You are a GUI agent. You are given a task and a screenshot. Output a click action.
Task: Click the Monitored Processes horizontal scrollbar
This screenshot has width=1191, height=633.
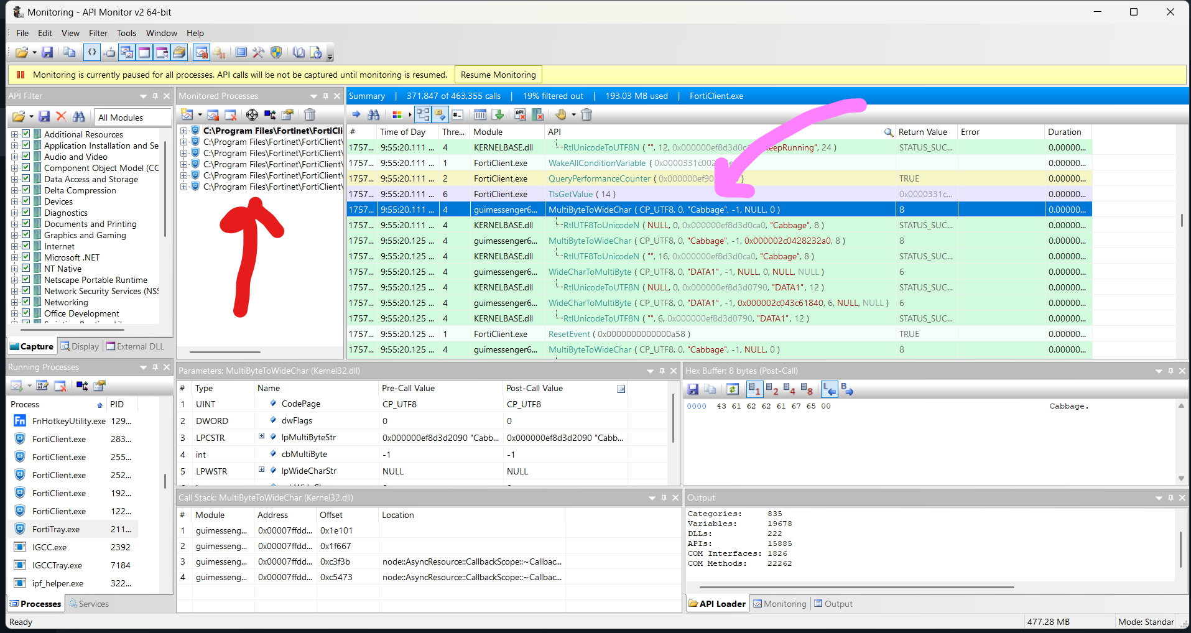[x=225, y=352]
